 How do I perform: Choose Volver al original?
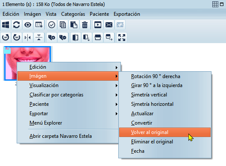coord(165,132)
